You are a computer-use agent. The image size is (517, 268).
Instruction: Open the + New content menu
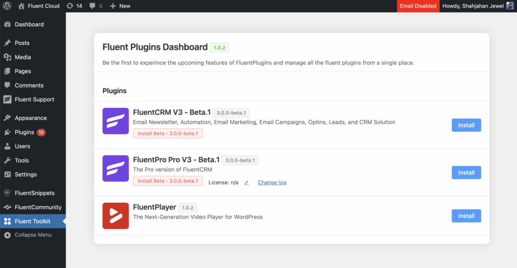click(x=120, y=6)
